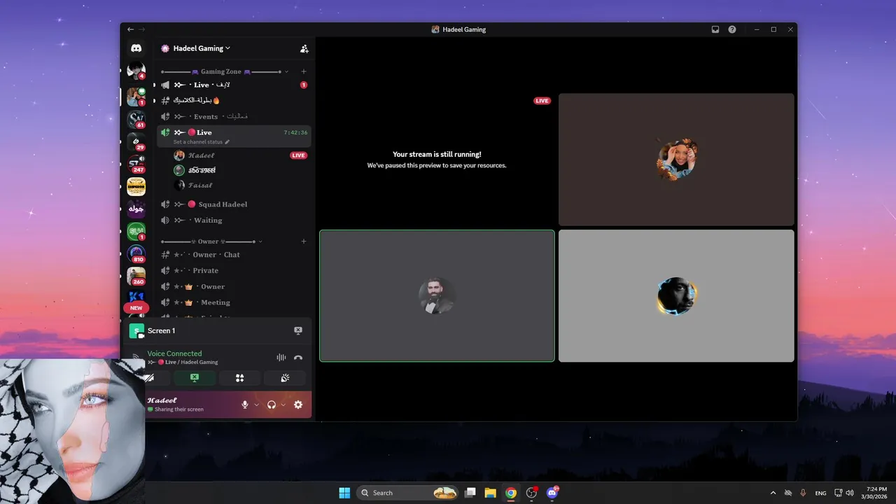Join the Owner voice channel
Image resolution: width=896 pixels, height=504 pixels.
click(234, 286)
